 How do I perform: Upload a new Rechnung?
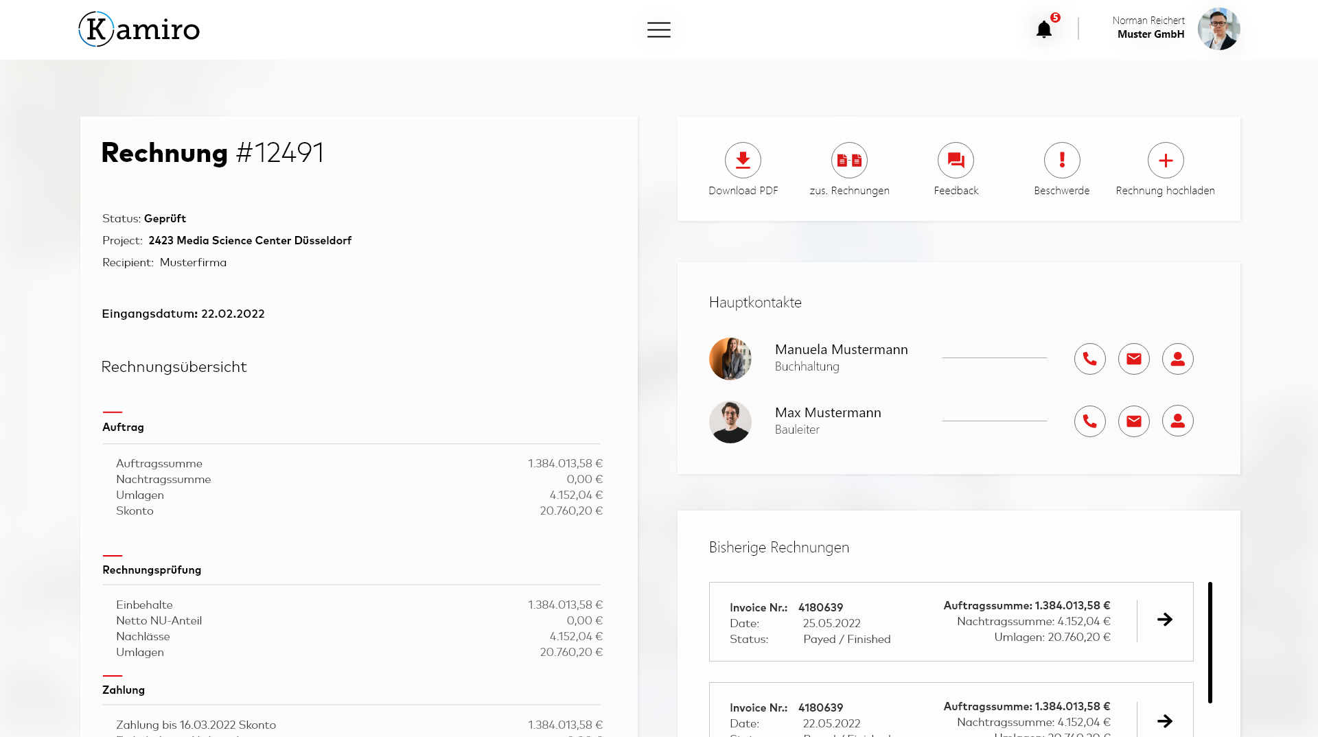point(1166,160)
